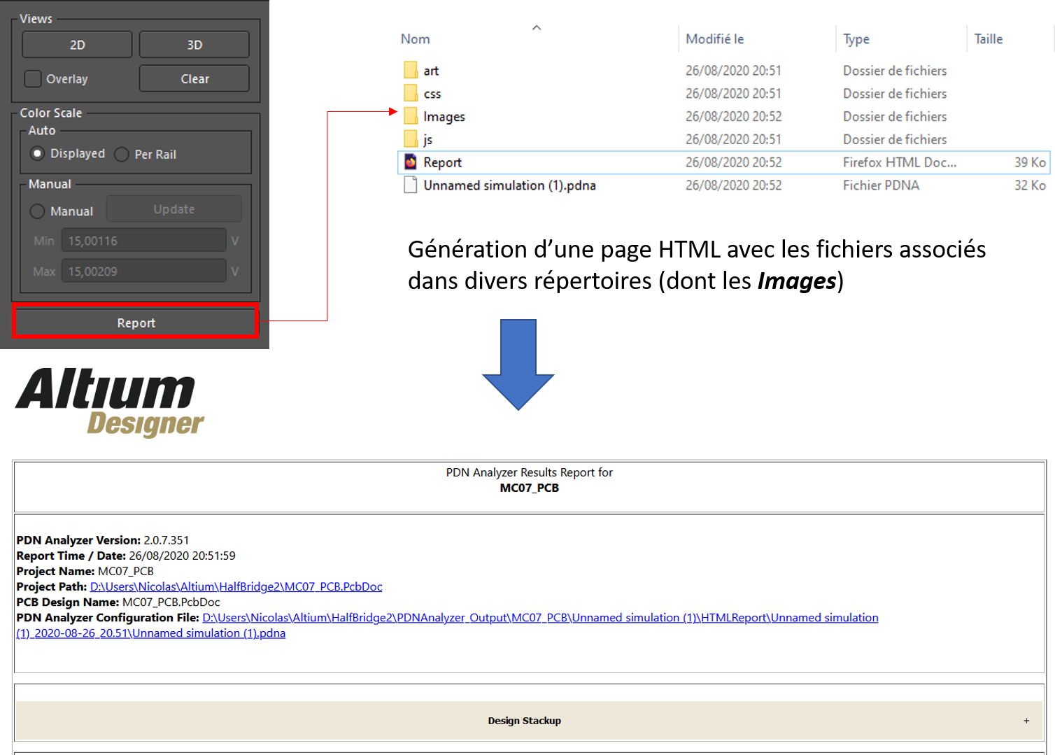Image resolution: width=1055 pixels, height=755 pixels.
Task: Select the art folder icon
Action: point(411,70)
